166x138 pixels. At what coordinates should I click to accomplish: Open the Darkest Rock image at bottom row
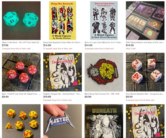145,121
